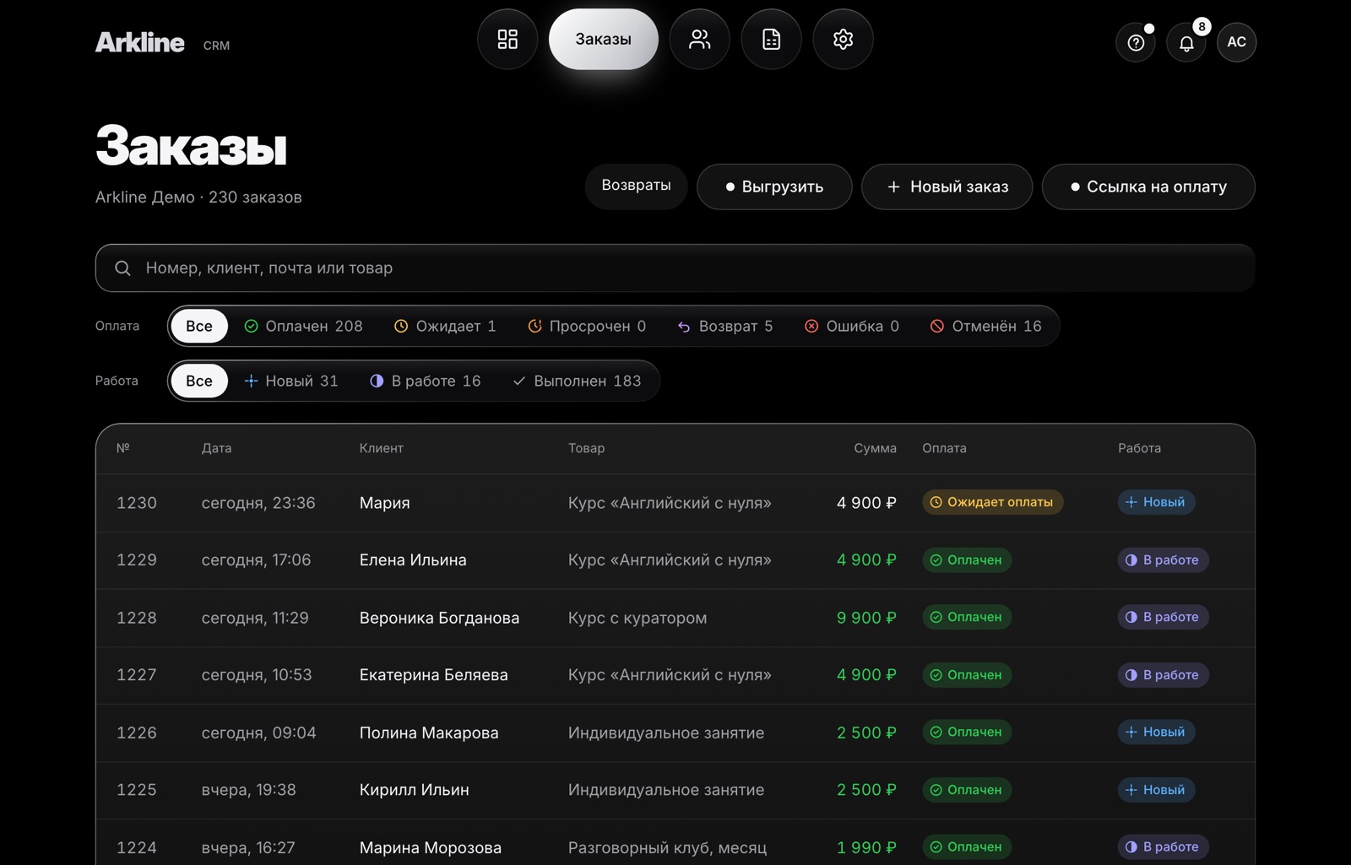Select Все in the Работа filter
This screenshot has height=865, width=1351.
point(199,381)
